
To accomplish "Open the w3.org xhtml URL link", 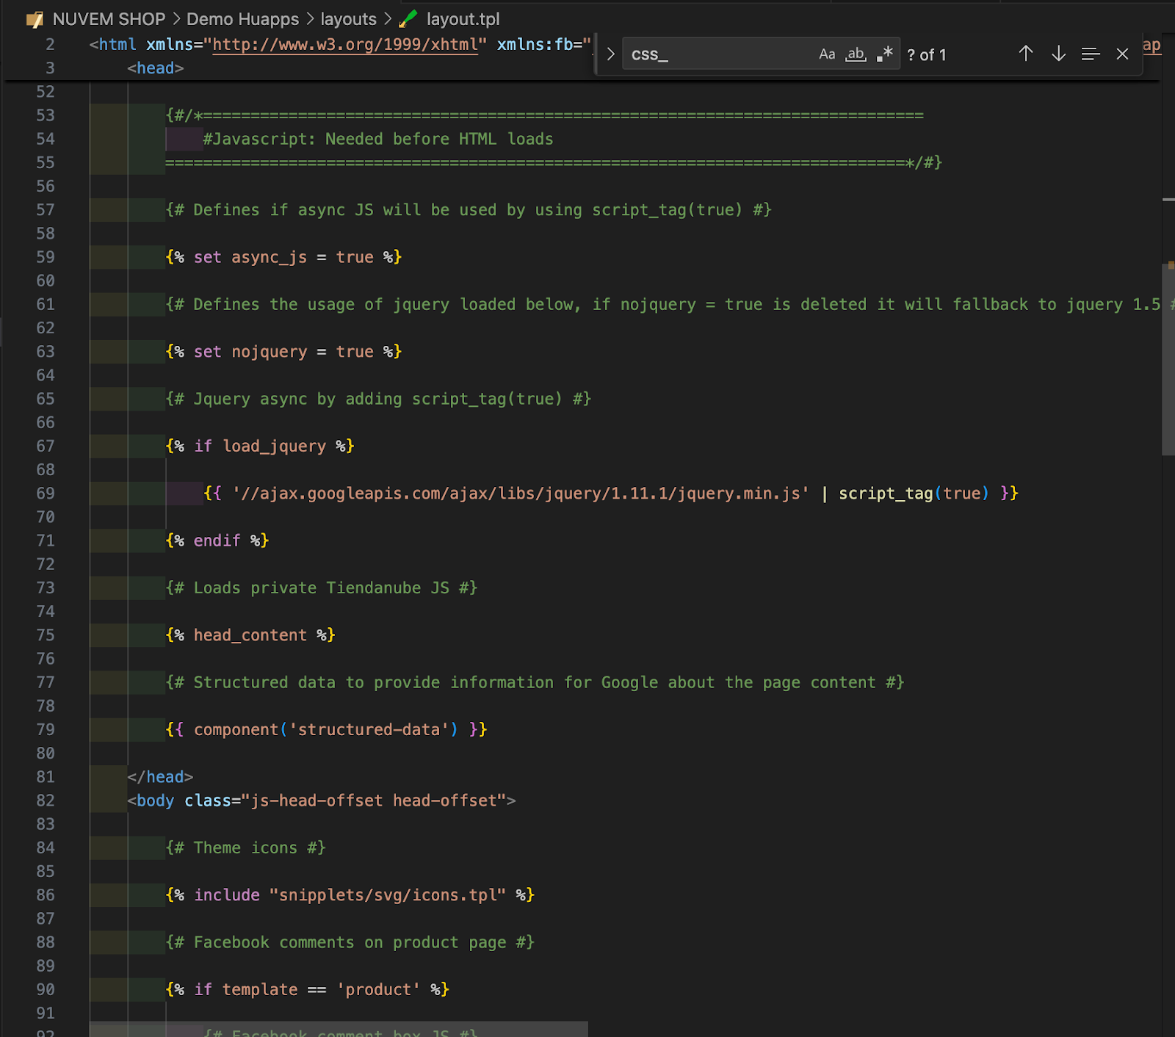I will (345, 45).
